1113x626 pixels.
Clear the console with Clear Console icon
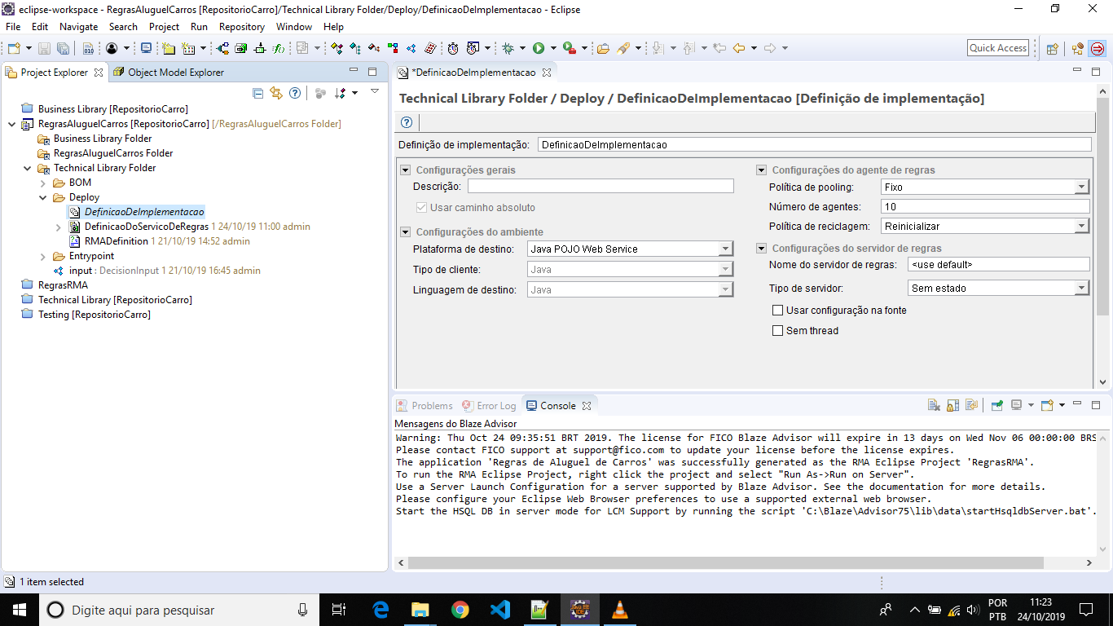(x=934, y=405)
